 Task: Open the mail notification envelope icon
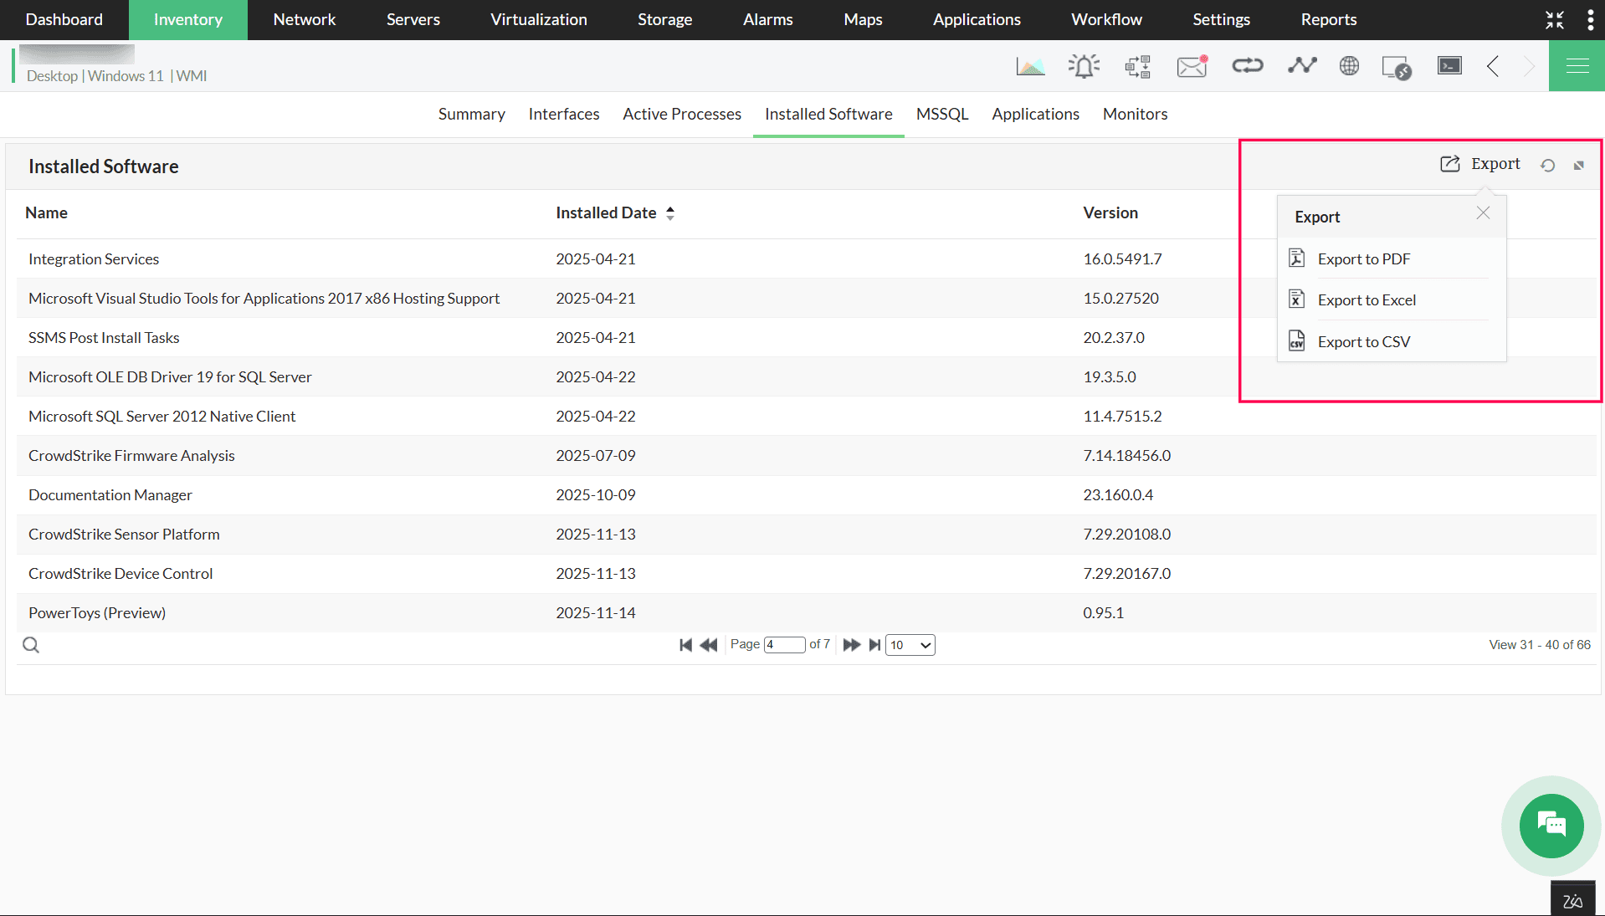[x=1192, y=66]
